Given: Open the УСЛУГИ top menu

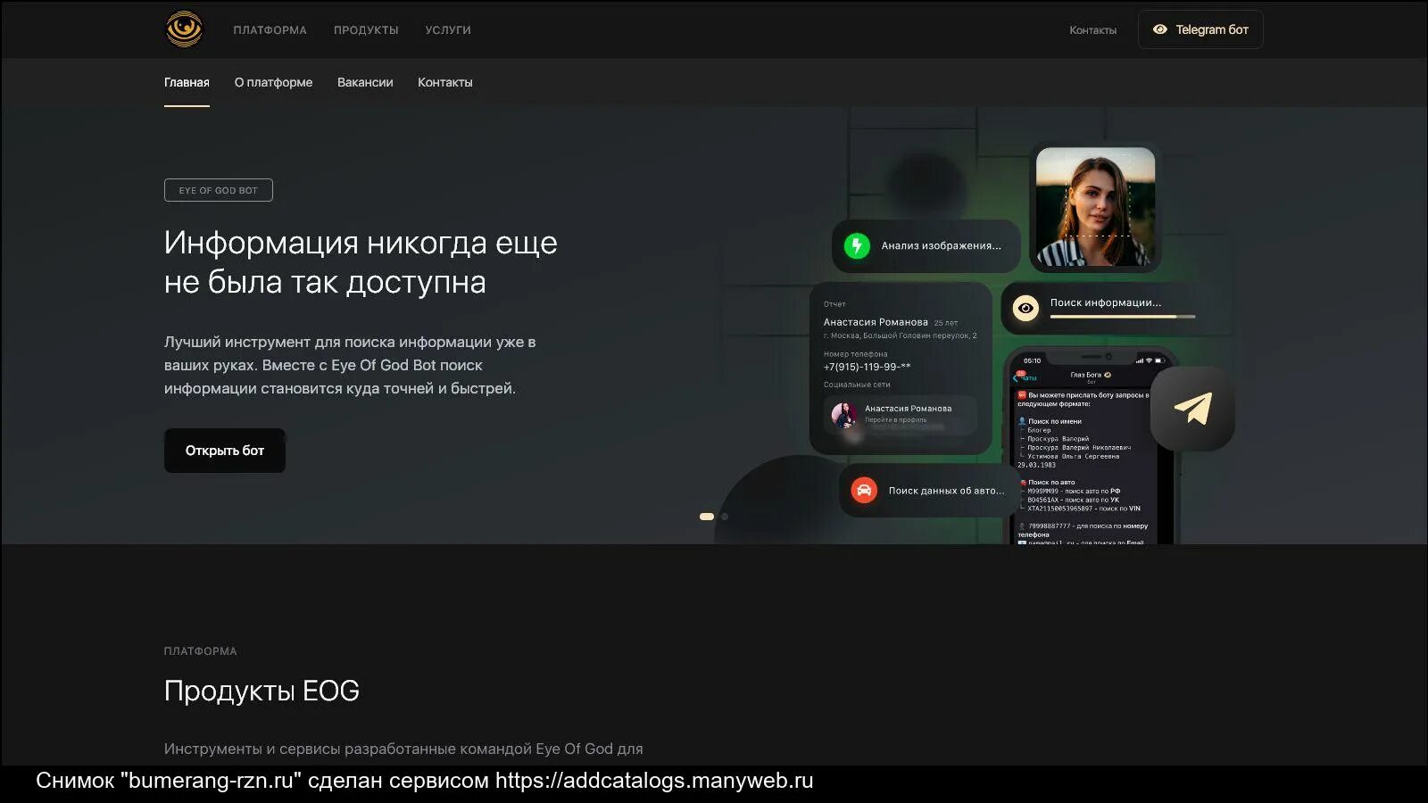Looking at the screenshot, I should coord(448,30).
